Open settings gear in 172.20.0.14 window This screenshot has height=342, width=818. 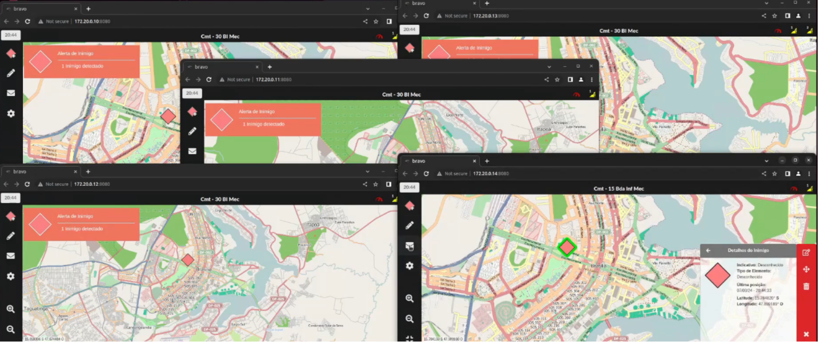point(409,266)
